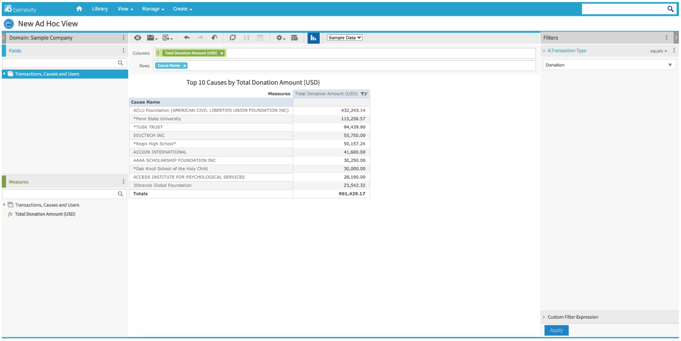Open the Donation value dropdown
This screenshot has height=341, width=681.
609,65
